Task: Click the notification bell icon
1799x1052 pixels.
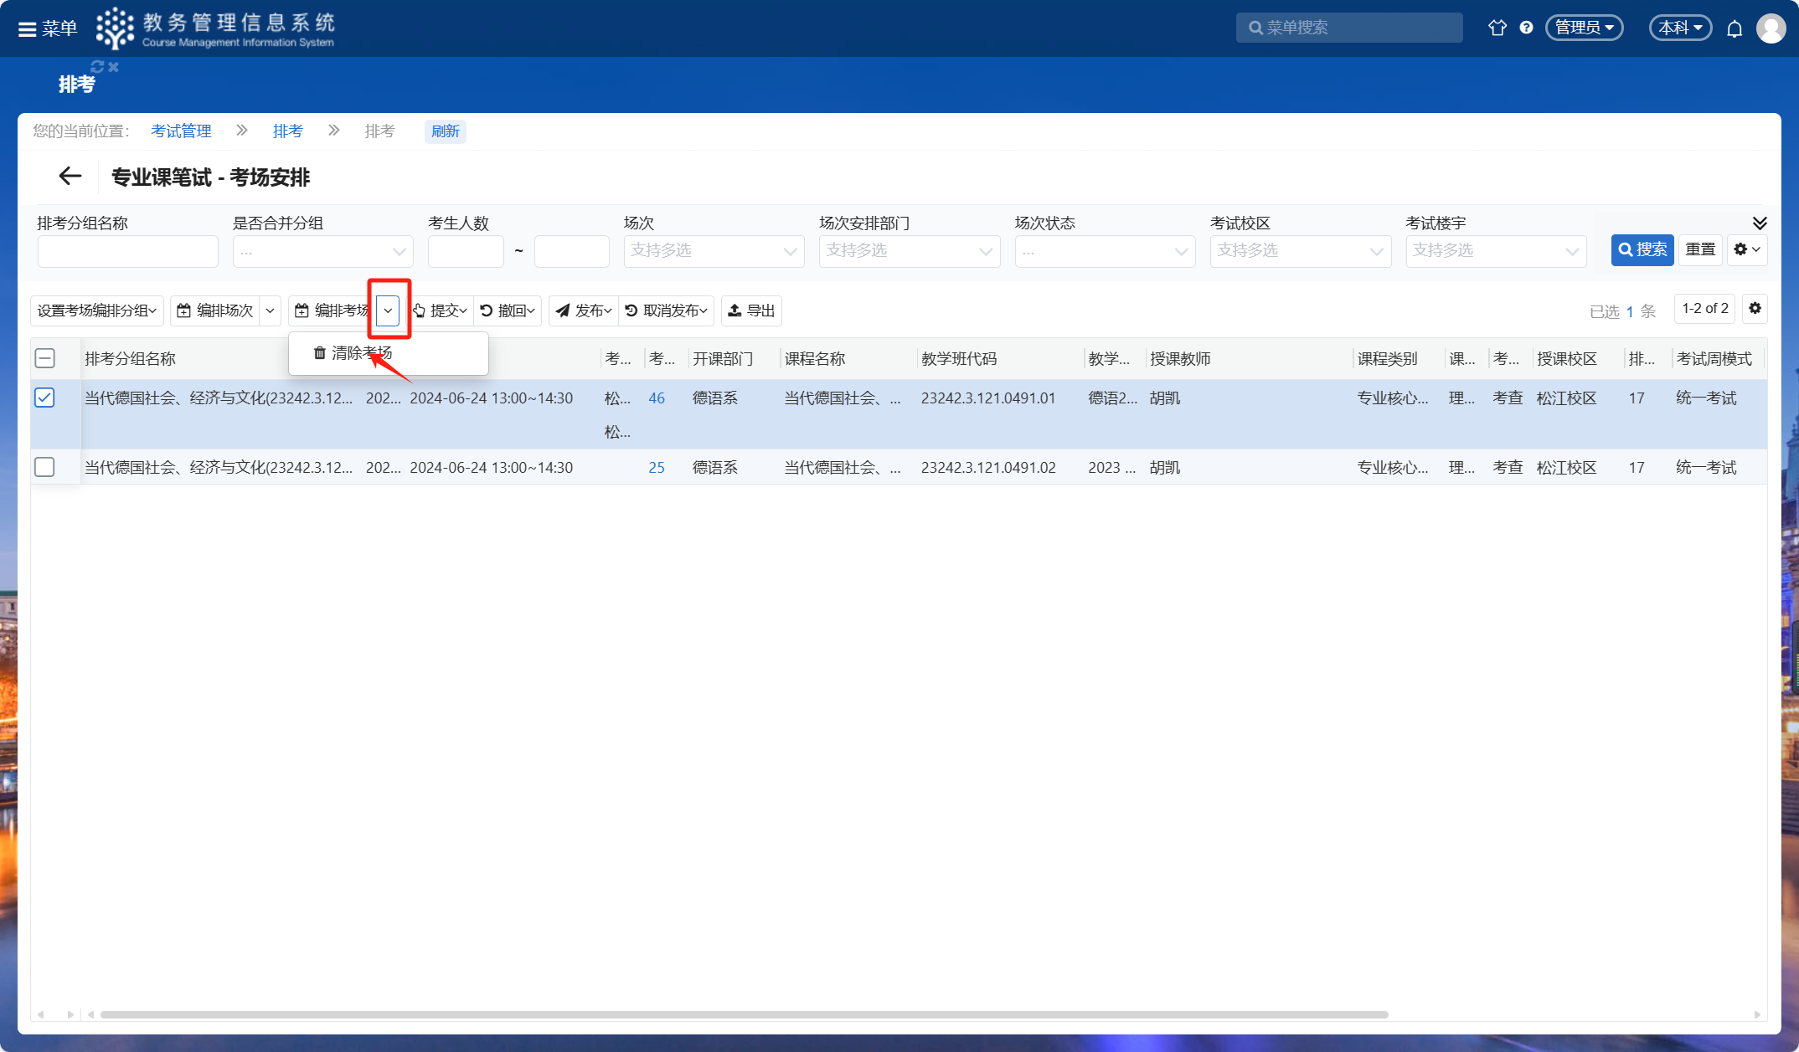Action: [1735, 28]
